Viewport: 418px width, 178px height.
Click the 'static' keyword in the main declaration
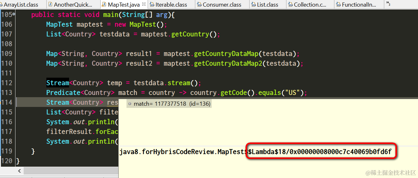tap(69, 15)
